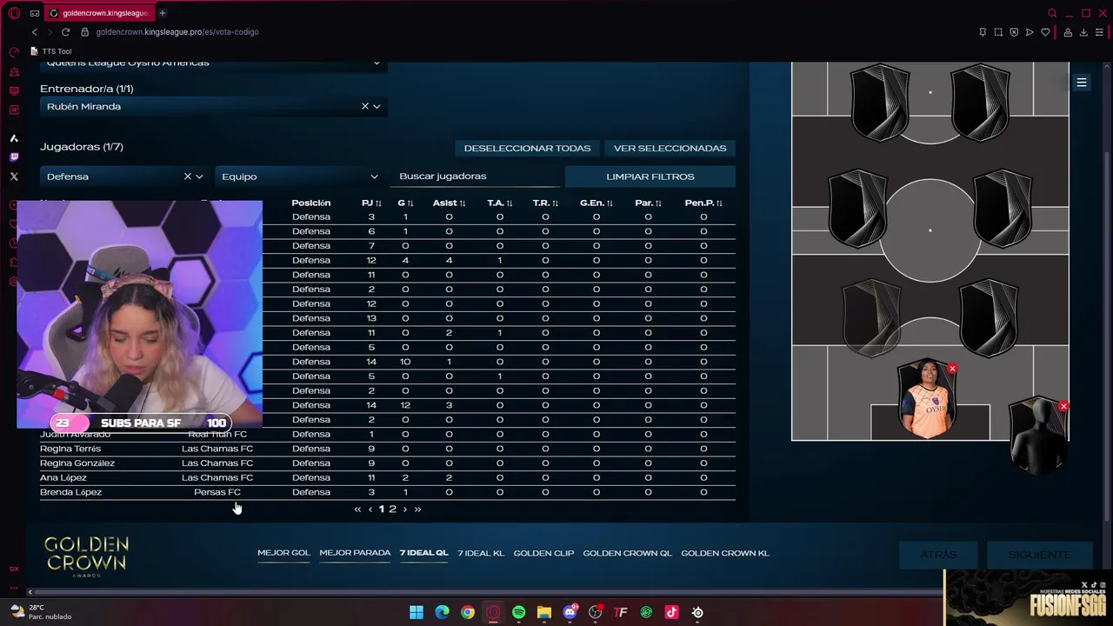This screenshot has width=1113, height=626.
Task: Open the X sidebar panel
Action: [14, 176]
